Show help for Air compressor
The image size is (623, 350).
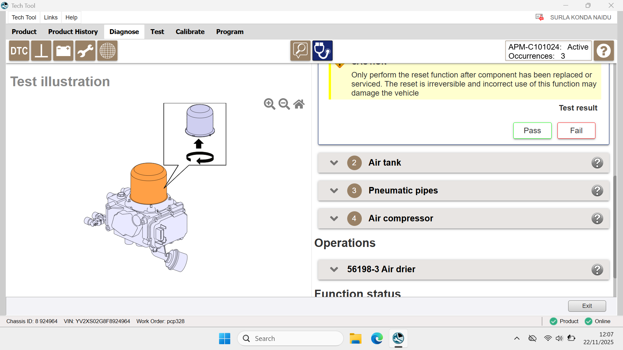coord(597,218)
